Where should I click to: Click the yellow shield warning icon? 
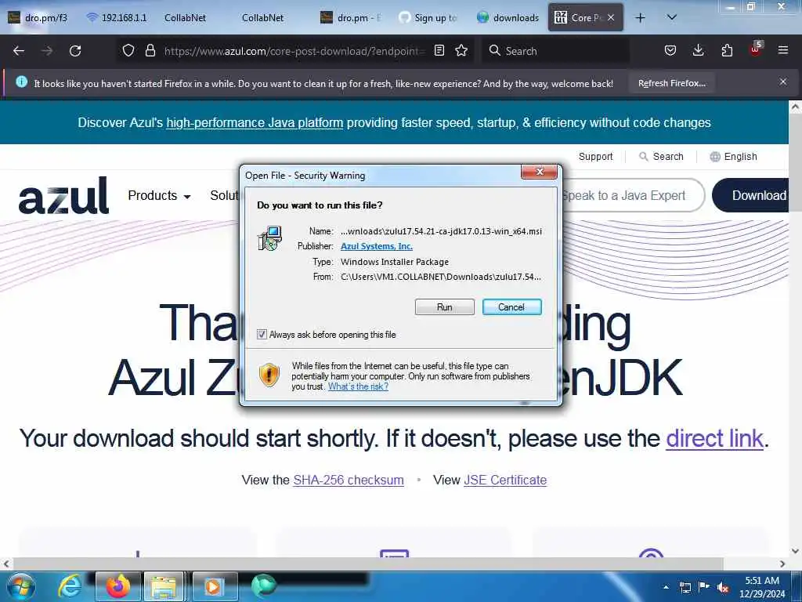tap(269, 375)
